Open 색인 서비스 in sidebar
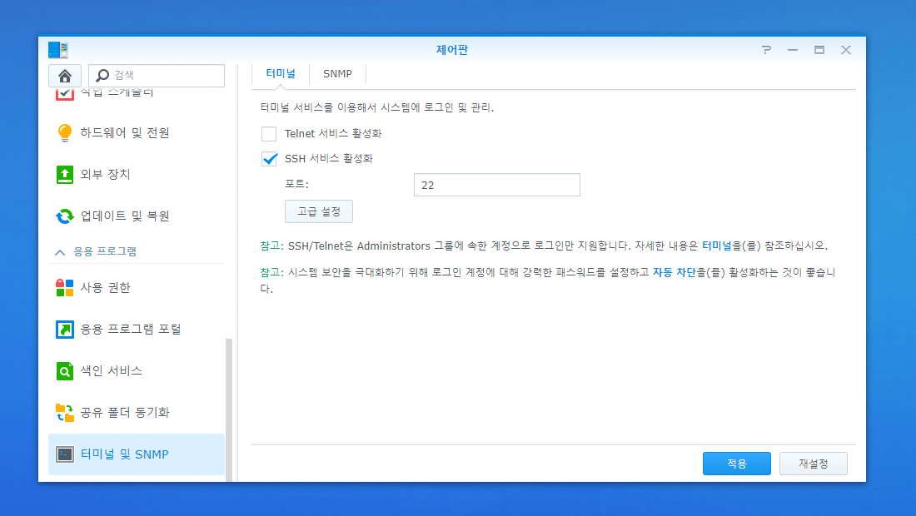Screen dimensions: 916x516 [136, 370]
